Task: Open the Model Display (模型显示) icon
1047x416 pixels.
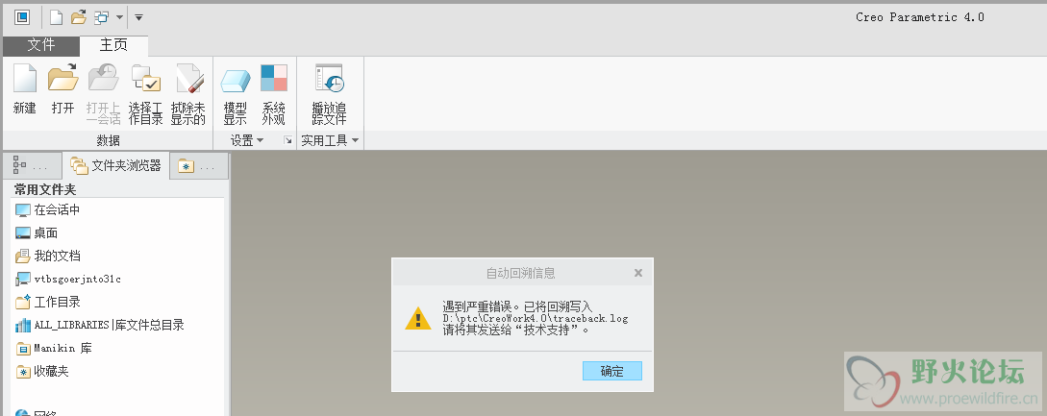Action: [x=235, y=79]
